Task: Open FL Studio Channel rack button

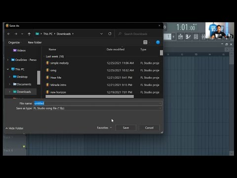Action: click(196, 37)
